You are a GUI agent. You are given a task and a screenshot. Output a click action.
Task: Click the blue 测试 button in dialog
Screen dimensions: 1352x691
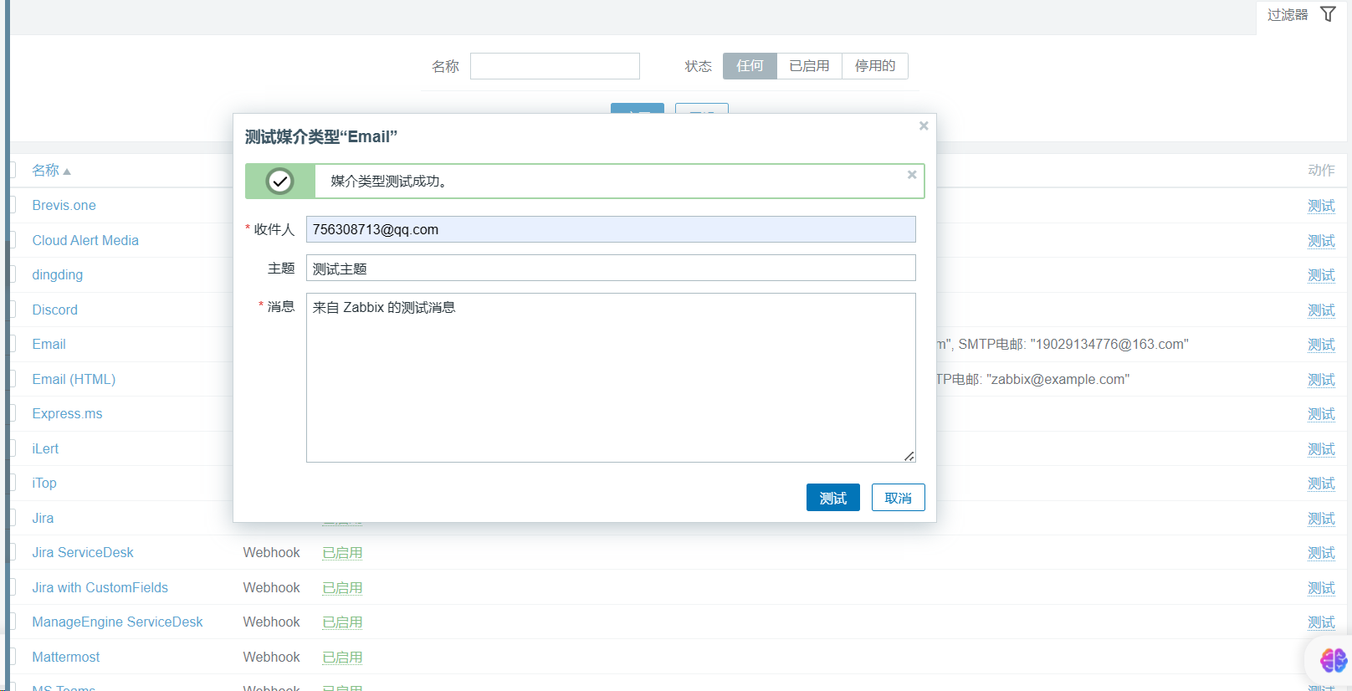tap(833, 497)
